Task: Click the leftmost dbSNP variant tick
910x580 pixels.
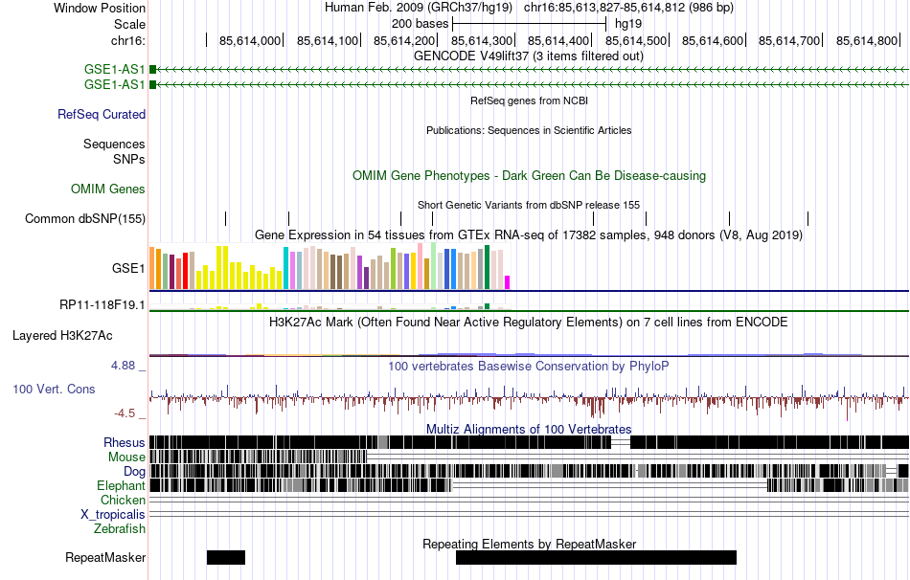Action: pyautogui.click(x=226, y=218)
